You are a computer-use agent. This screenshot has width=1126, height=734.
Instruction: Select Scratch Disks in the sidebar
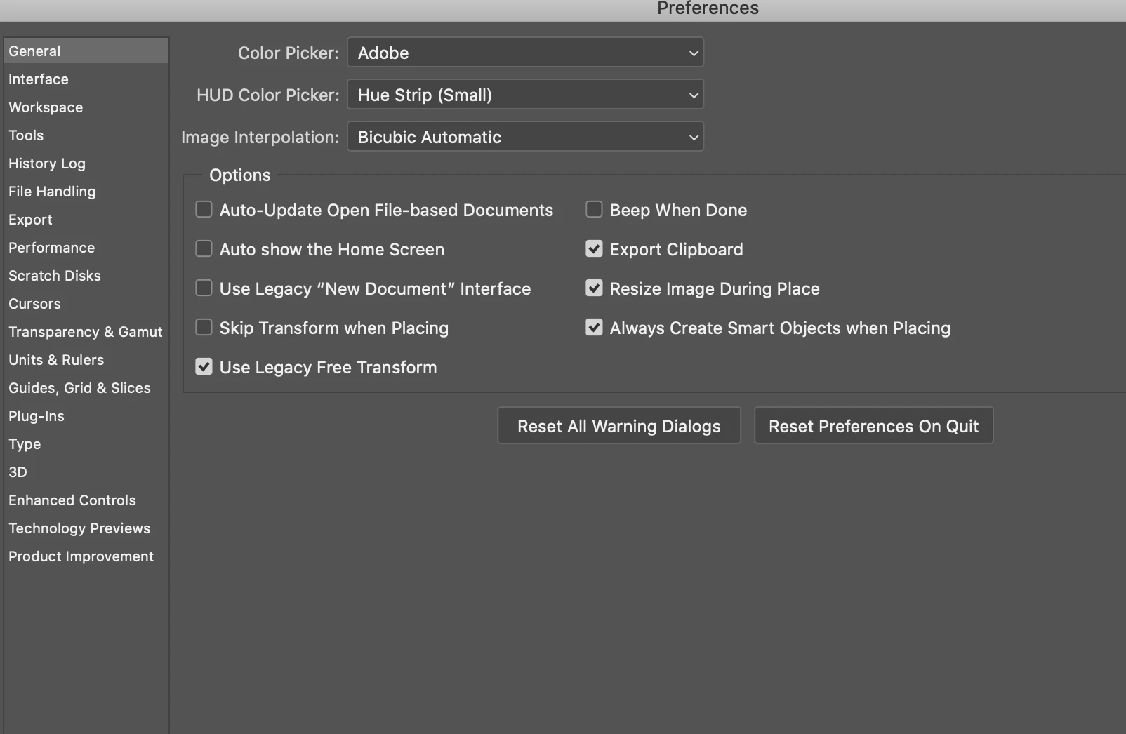(x=55, y=276)
